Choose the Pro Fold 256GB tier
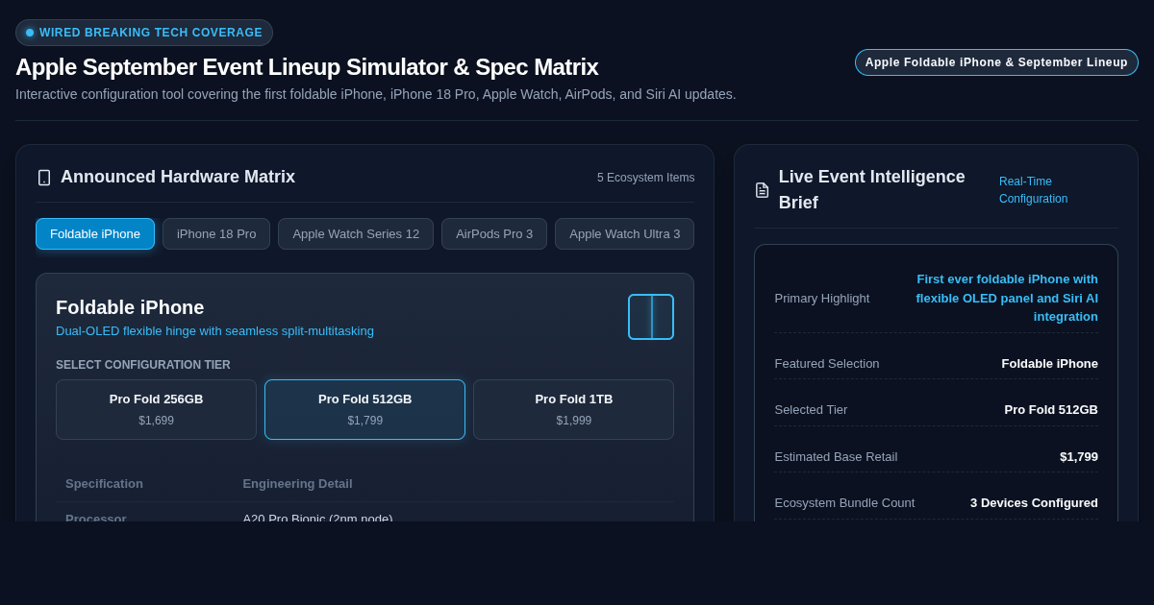 [x=156, y=410]
